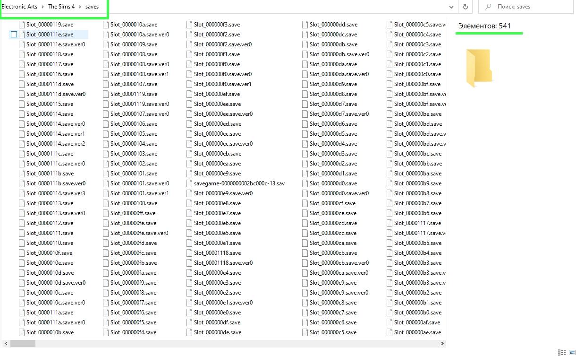
Task: Go to The Sims 4 breadcrumb folder
Action: tap(61, 7)
